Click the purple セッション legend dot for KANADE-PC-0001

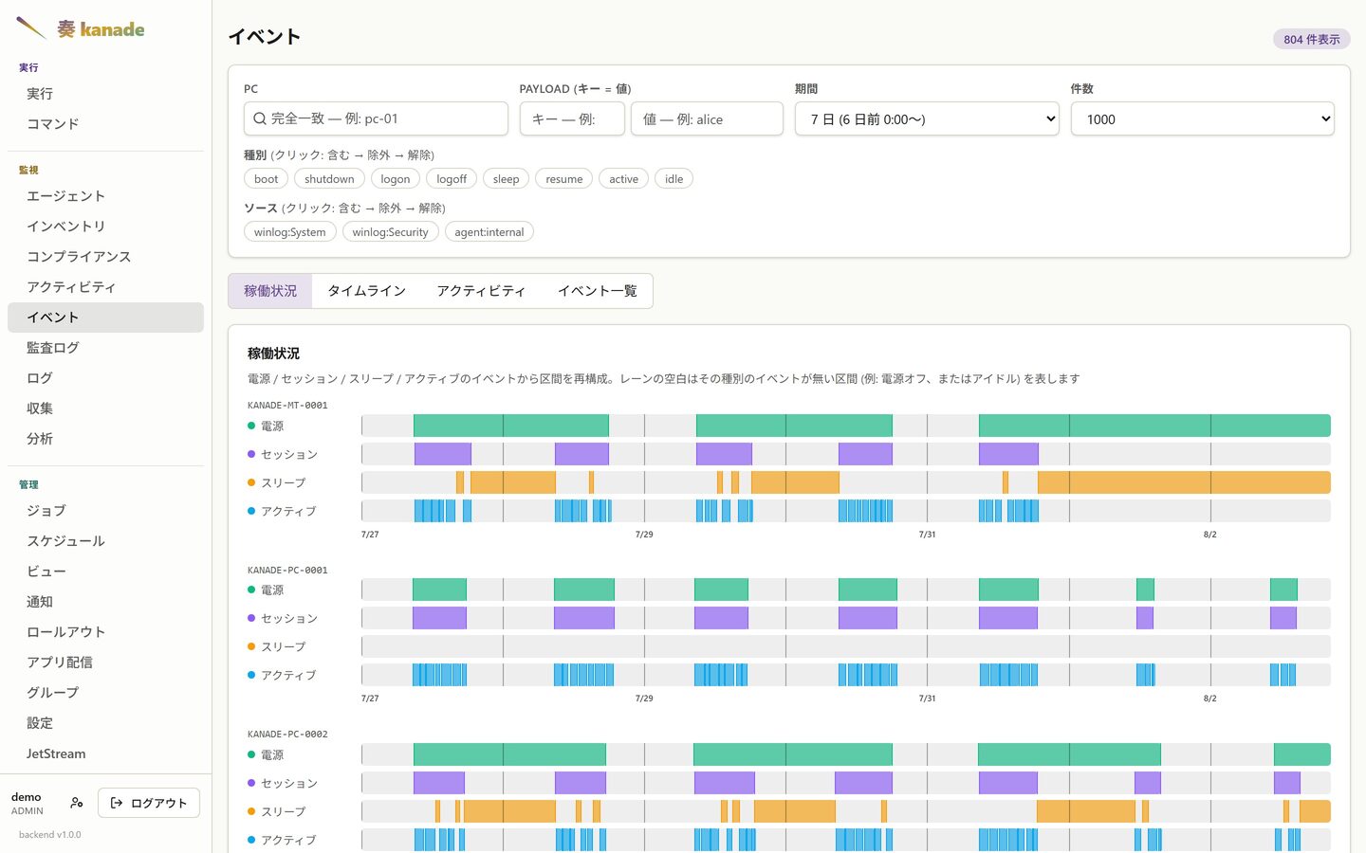[x=251, y=618]
